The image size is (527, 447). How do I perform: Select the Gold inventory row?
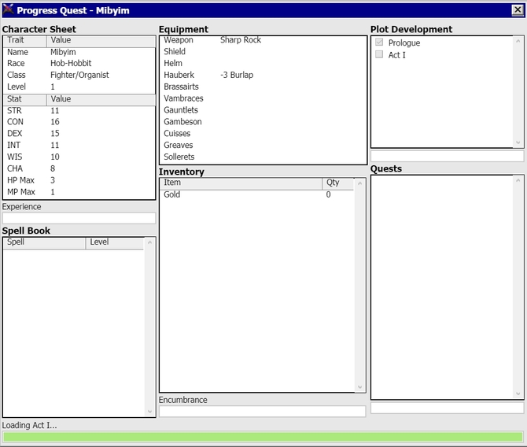coord(256,194)
